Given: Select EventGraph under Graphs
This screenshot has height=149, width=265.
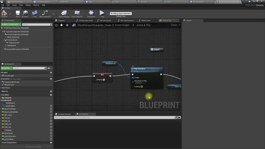Looking at the screenshot, I should tap(9, 76).
